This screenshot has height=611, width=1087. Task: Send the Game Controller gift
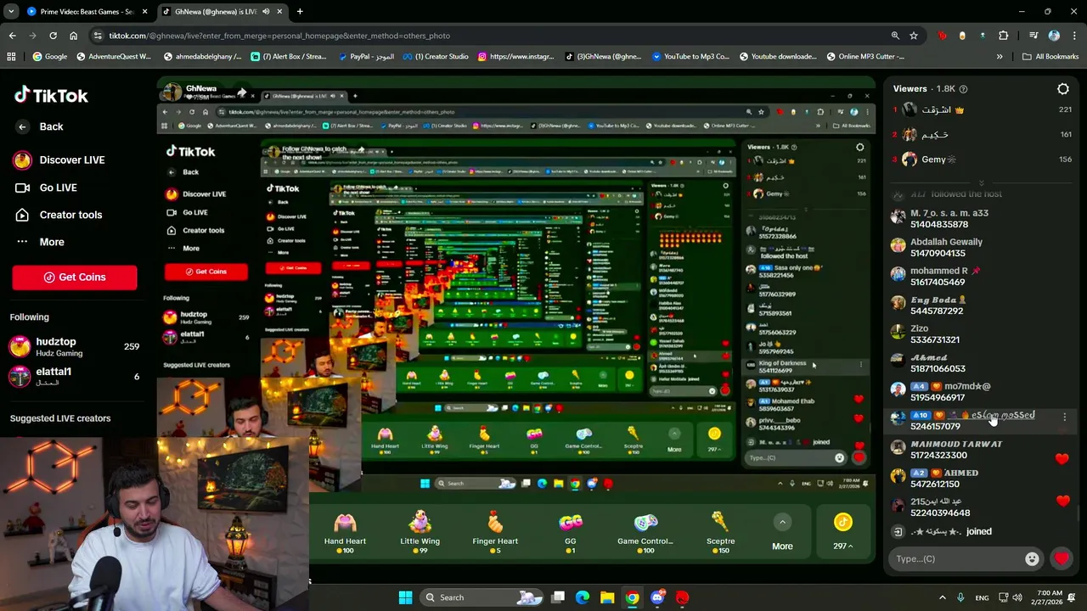[x=645, y=533]
